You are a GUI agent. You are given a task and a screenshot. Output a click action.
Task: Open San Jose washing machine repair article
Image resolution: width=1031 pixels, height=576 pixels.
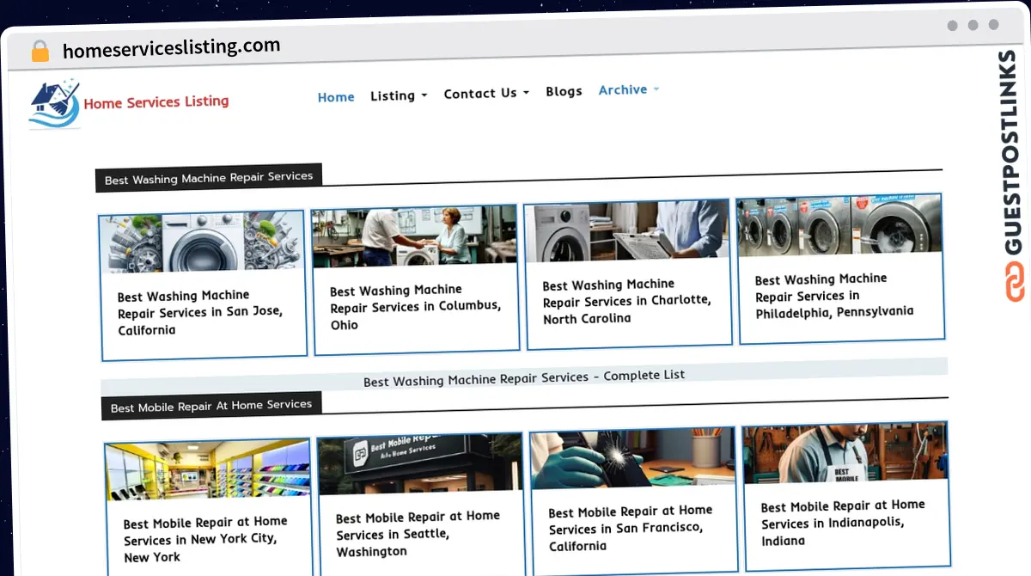coord(200,313)
